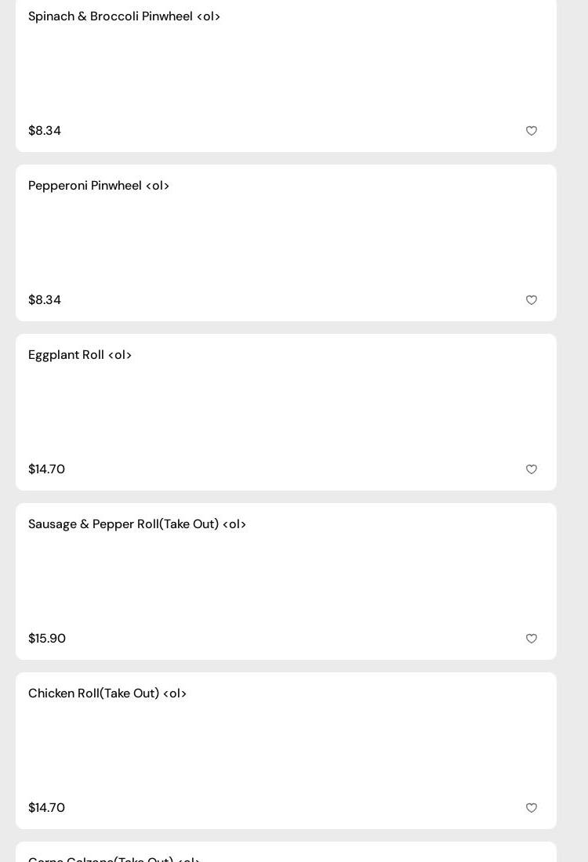The height and width of the screenshot is (862, 588).
Task: Heart the Sausage & Pepper Roll item
Action: tap(532, 639)
